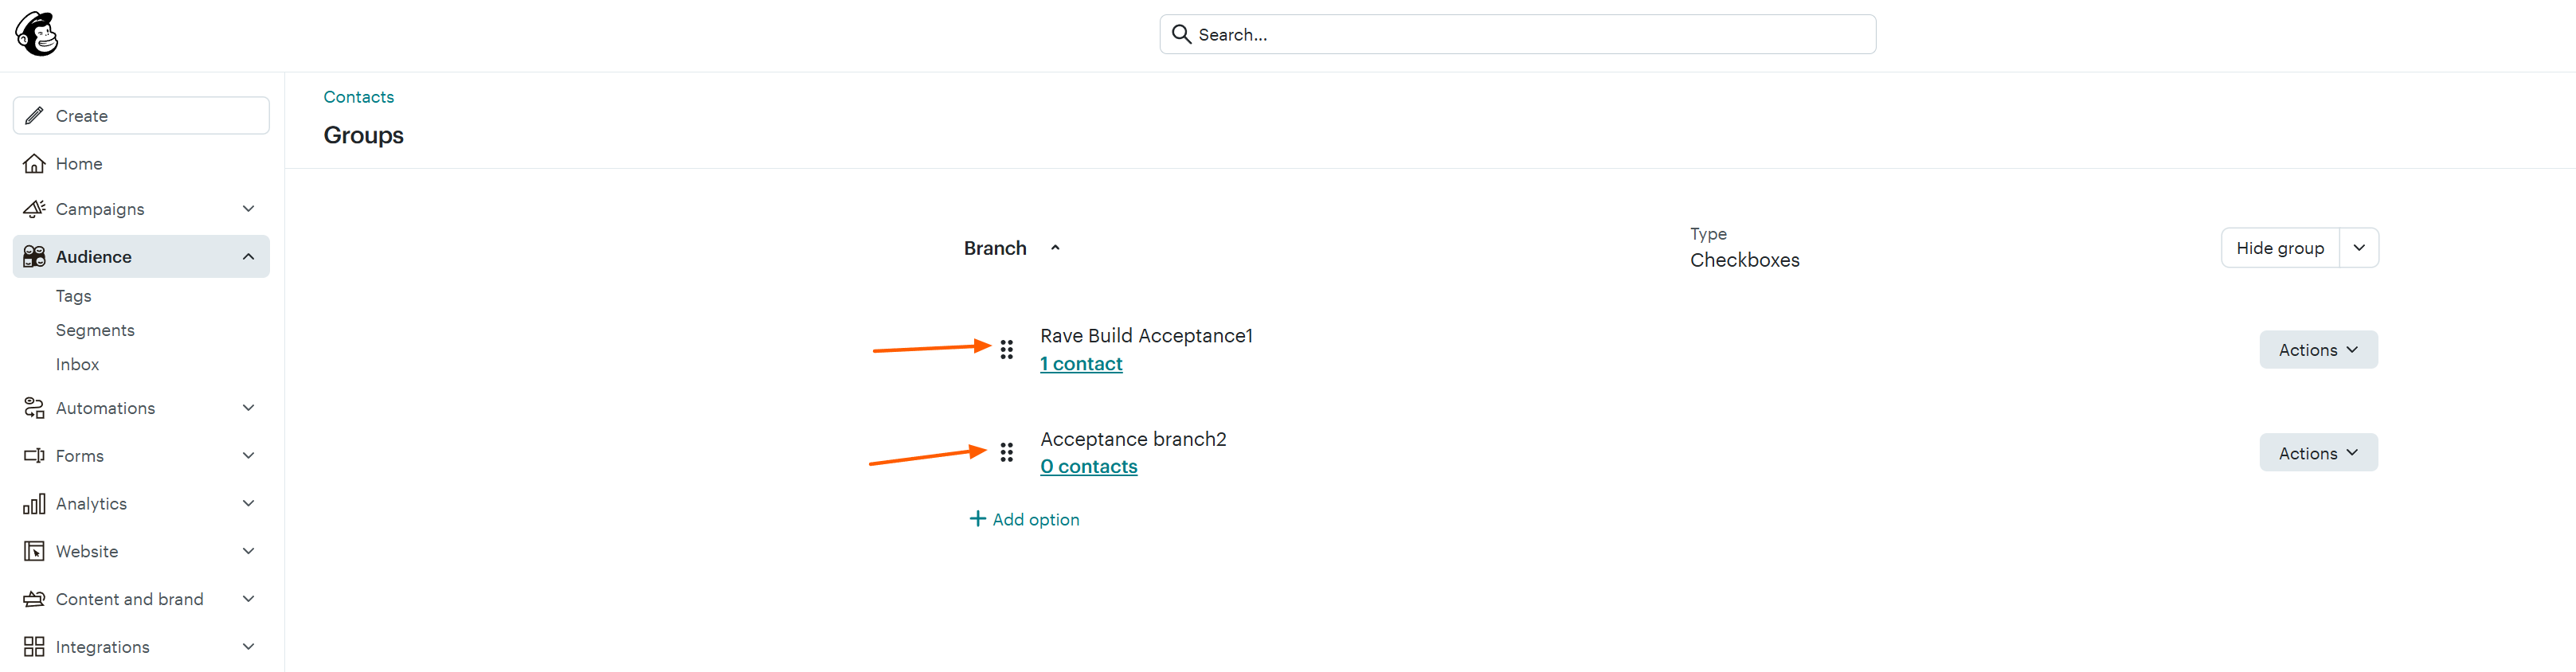Open Inbox under Audience
Screen dimensions: 2576x672
click(77, 364)
